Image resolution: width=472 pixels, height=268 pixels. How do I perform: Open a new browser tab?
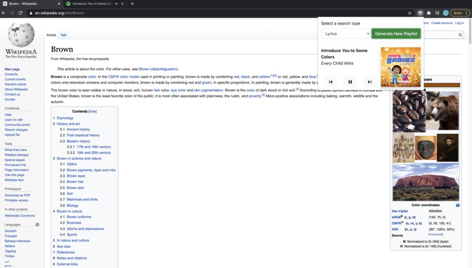point(132,4)
